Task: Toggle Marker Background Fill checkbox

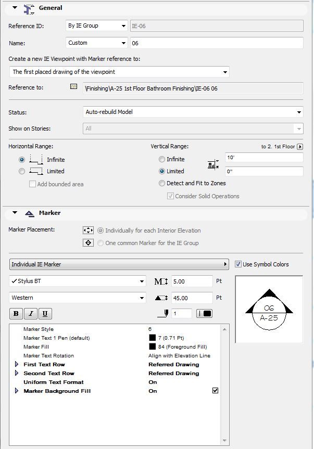Action: coord(216,390)
